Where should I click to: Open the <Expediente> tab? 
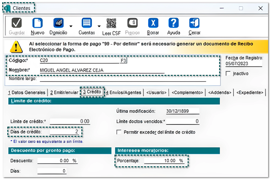click(250, 92)
